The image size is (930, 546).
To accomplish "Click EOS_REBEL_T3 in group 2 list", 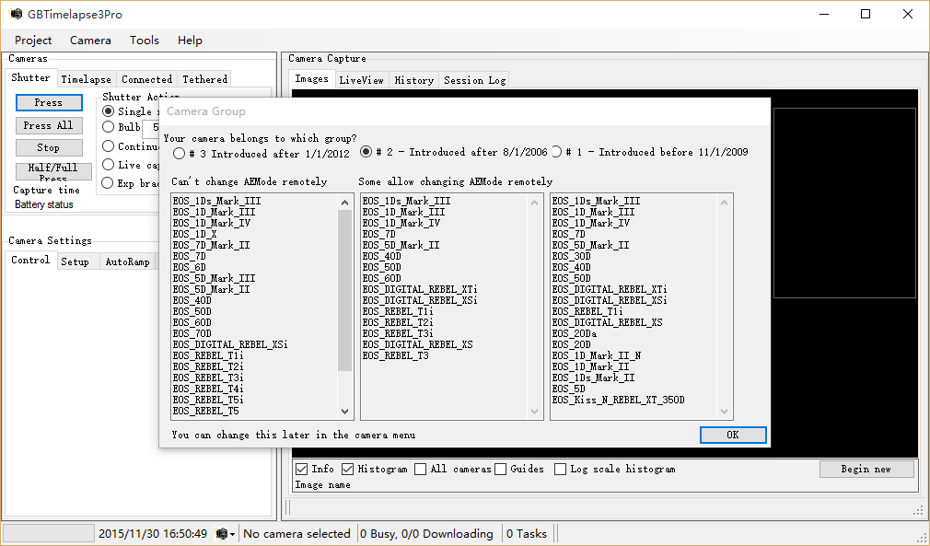I will pyautogui.click(x=396, y=355).
